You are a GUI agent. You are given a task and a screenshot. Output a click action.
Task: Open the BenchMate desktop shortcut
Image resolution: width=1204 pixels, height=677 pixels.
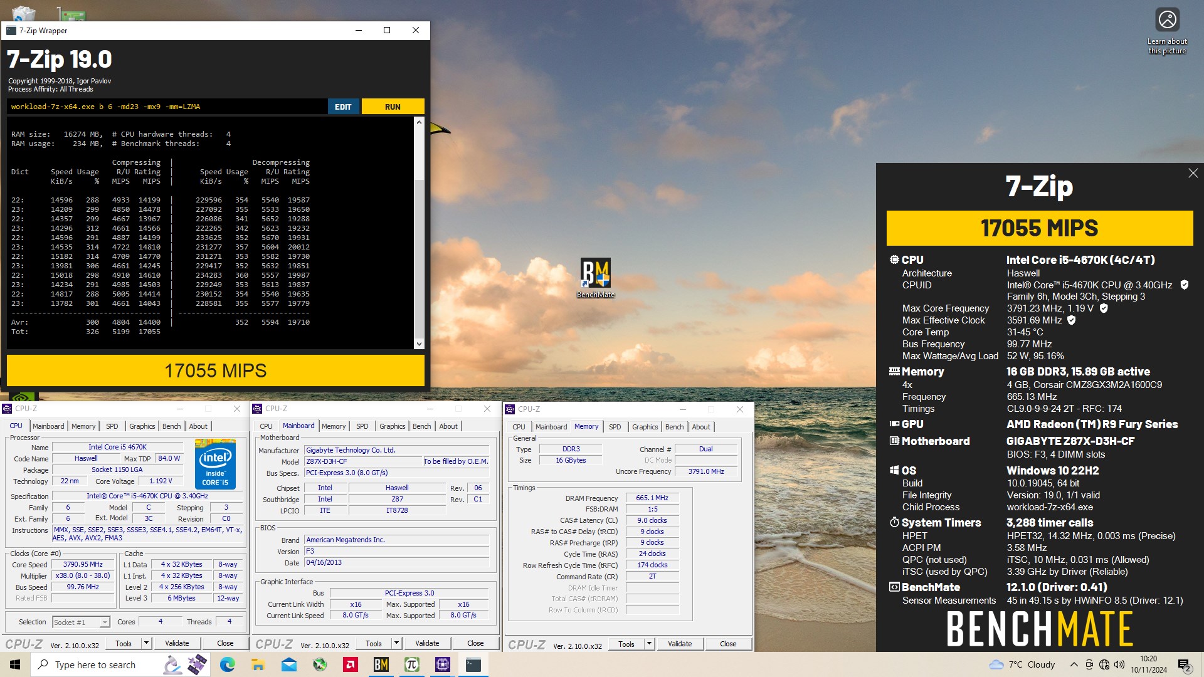(595, 278)
